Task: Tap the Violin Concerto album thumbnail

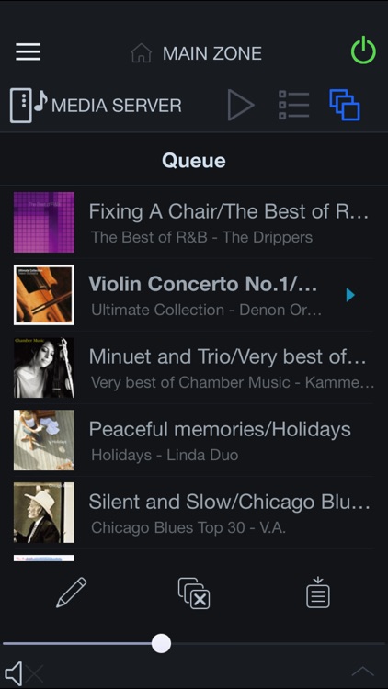Action: click(44, 295)
